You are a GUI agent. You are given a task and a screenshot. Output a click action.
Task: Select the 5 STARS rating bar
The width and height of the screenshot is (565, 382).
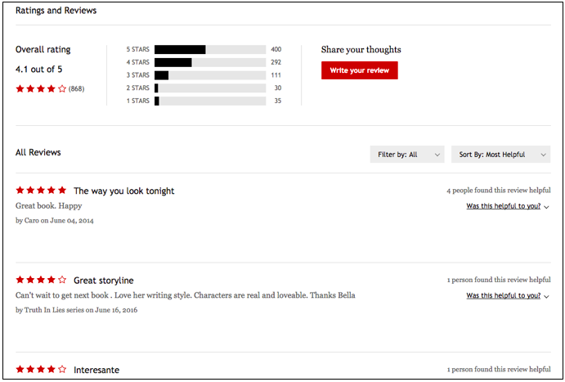point(210,49)
